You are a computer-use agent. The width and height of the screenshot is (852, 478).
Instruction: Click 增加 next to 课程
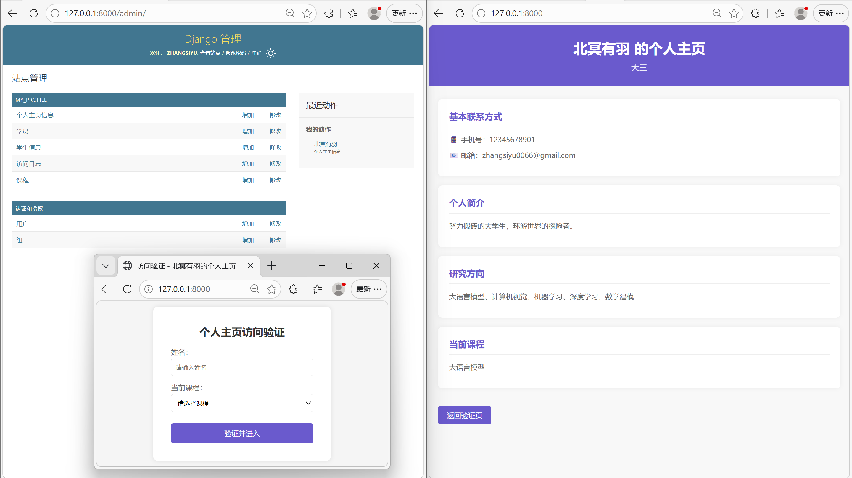pyautogui.click(x=248, y=180)
